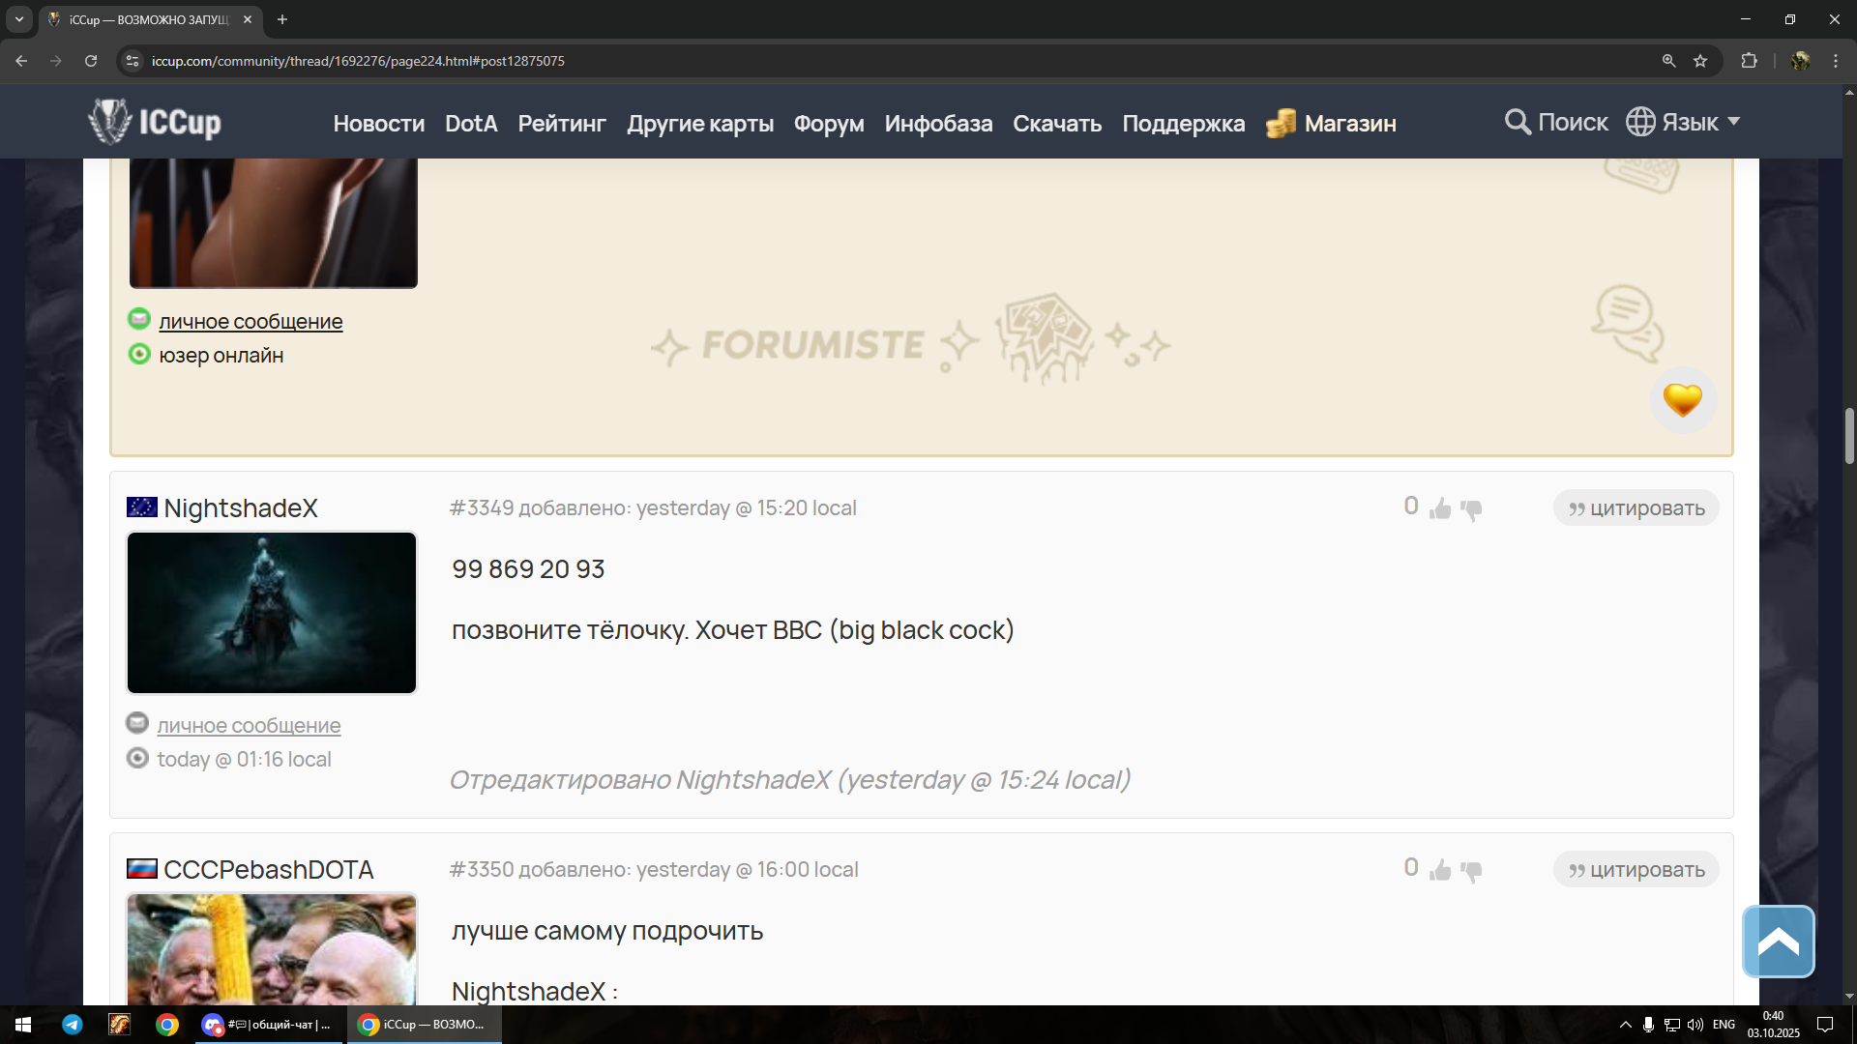The height and width of the screenshot is (1044, 1857).
Task: Click the ICCup logo icon
Action: pos(109,122)
